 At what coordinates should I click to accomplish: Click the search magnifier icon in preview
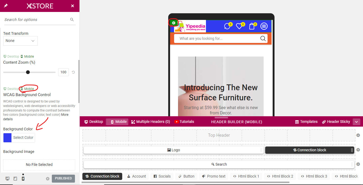coord(263,38)
